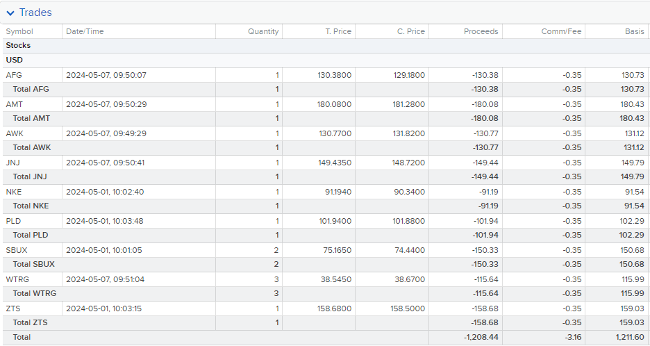Click the Total AMT row label

click(31, 118)
